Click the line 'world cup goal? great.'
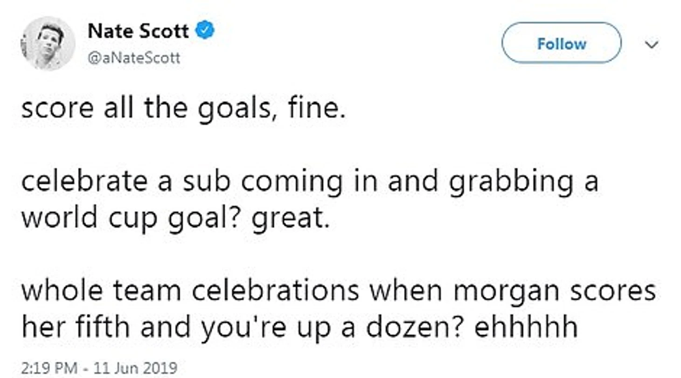 (175, 219)
